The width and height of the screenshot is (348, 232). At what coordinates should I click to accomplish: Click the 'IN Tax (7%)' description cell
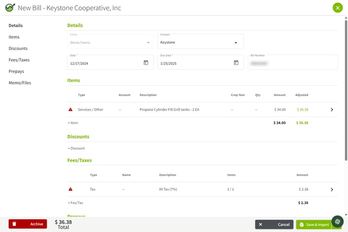click(x=168, y=189)
